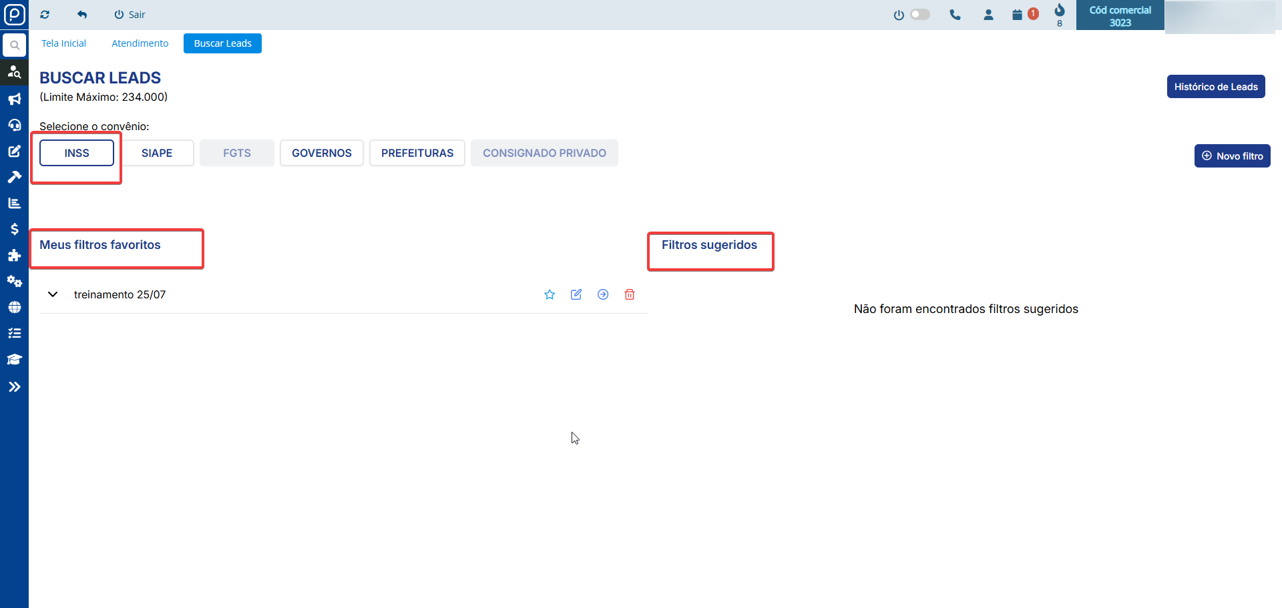
Task: Click the phone icon in the top bar
Action: [x=955, y=15]
